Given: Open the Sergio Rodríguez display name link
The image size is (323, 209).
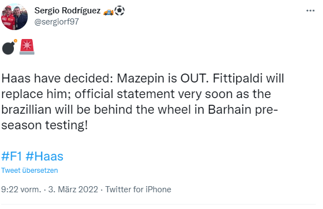Looking at the screenshot, I should coord(67,11).
